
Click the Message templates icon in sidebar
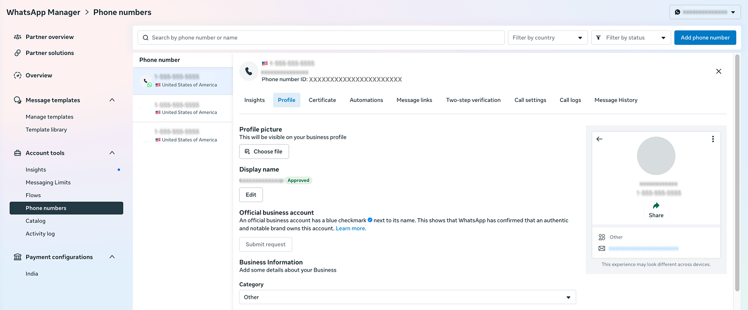click(16, 100)
